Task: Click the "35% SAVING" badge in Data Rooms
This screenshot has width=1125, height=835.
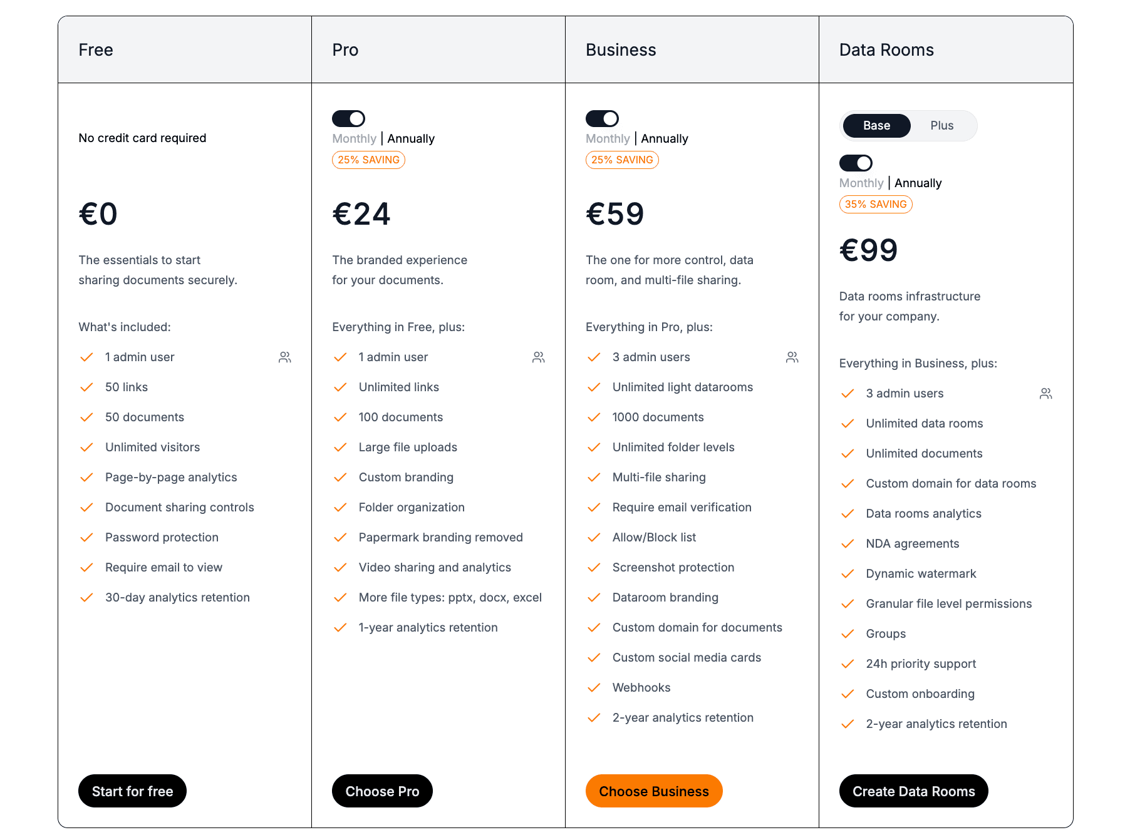Action: point(876,204)
